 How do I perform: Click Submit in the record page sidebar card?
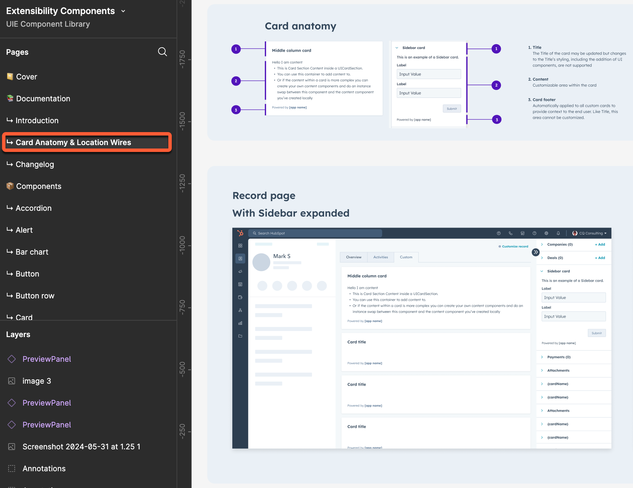597,333
